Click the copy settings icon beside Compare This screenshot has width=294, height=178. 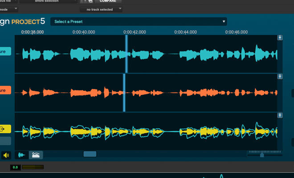tap(90, 1)
